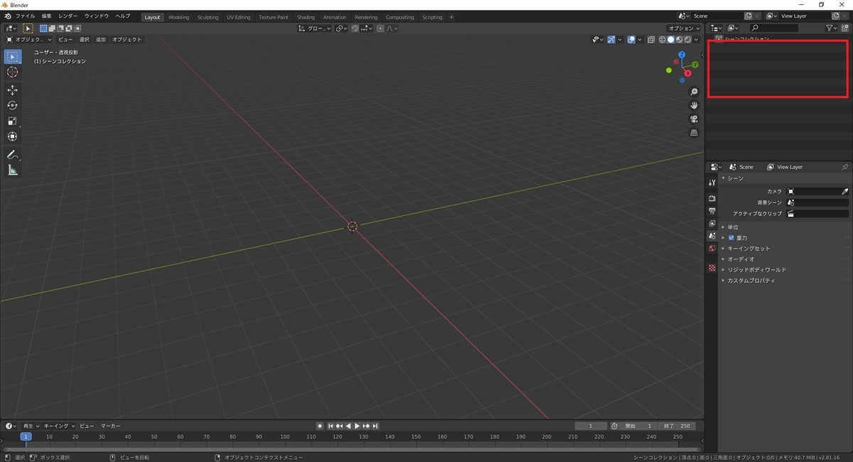Viewport: 853px width, 462px height.
Task: Open the オプション dropdown
Action: 684,28
